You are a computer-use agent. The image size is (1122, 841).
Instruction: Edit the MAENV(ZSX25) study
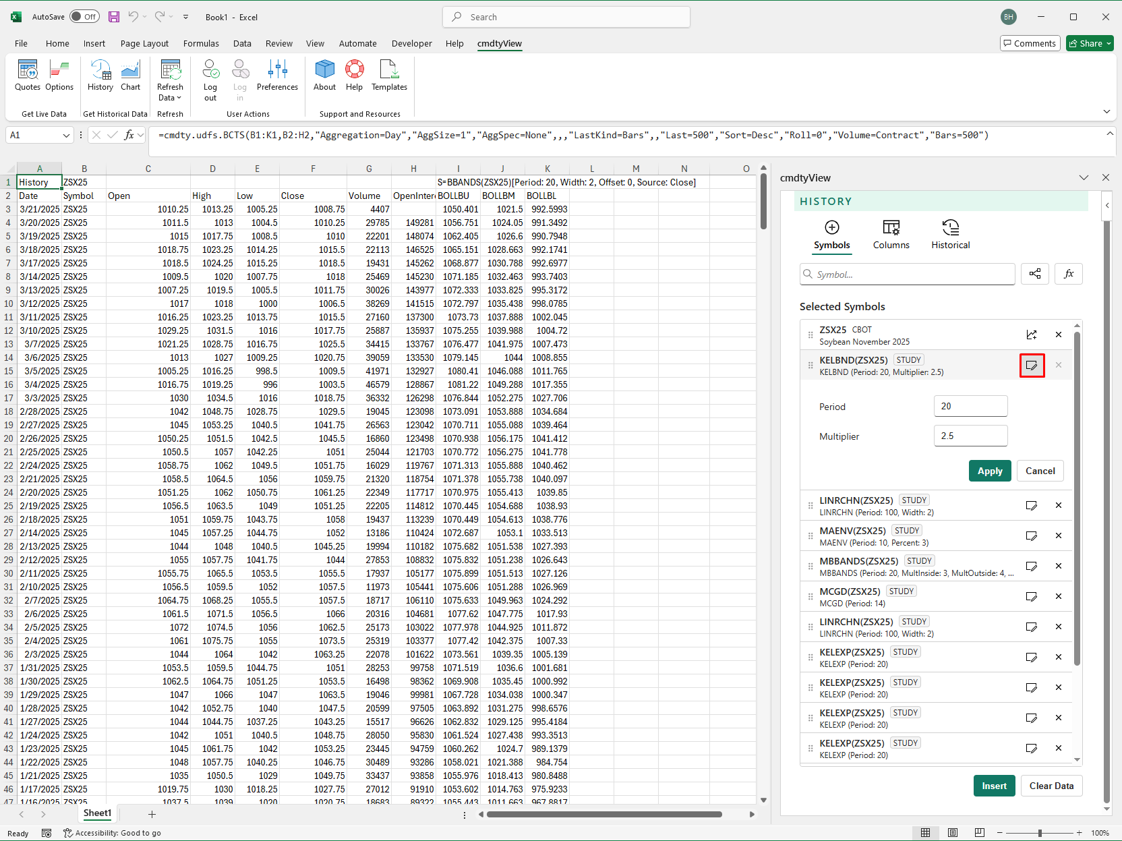coord(1032,535)
